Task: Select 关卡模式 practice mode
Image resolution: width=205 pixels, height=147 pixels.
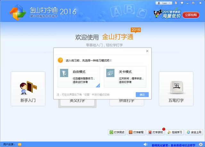Action: pyautogui.click(x=125, y=77)
